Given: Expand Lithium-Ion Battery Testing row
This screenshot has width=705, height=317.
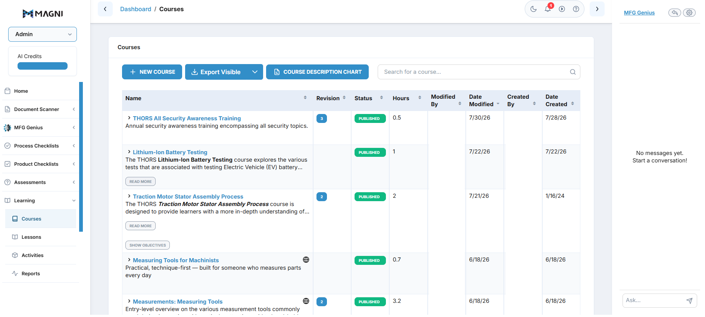Looking at the screenshot, I should pos(129,152).
